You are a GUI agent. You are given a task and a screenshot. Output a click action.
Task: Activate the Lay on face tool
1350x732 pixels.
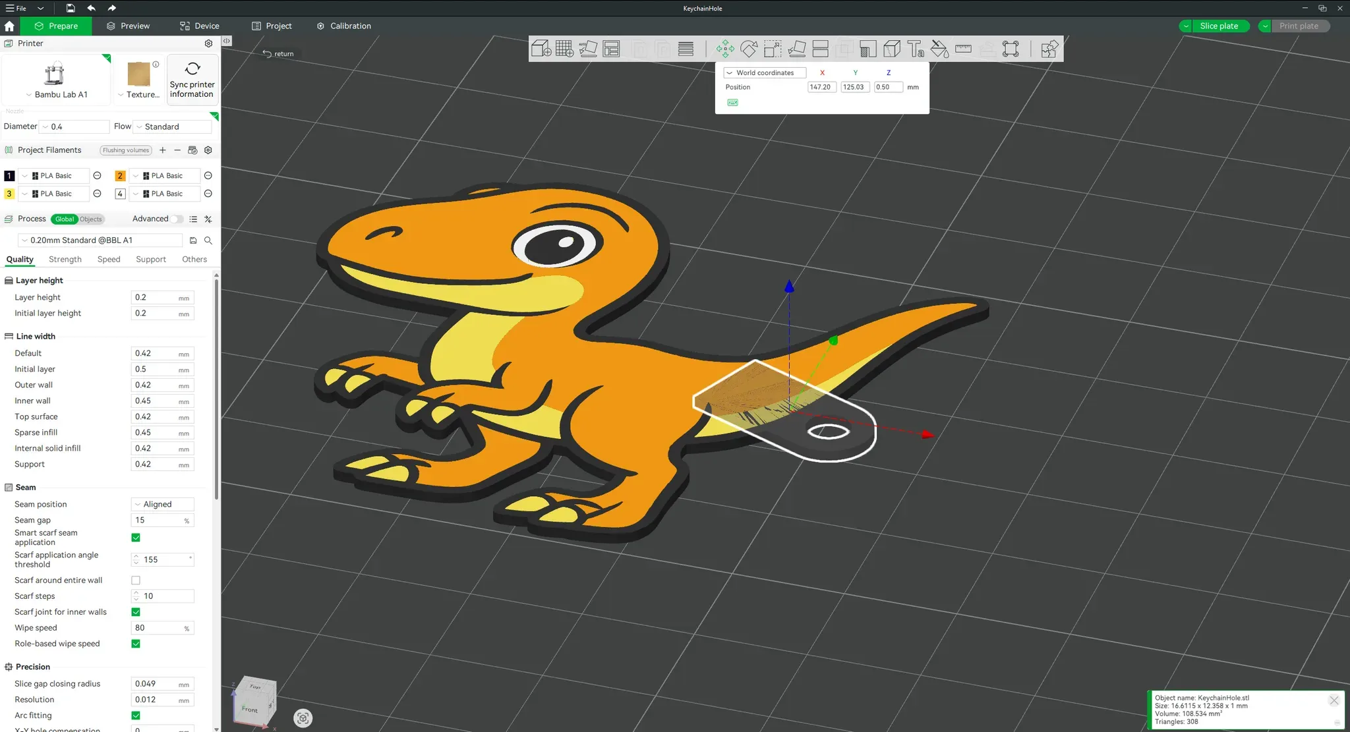click(797, 49)
